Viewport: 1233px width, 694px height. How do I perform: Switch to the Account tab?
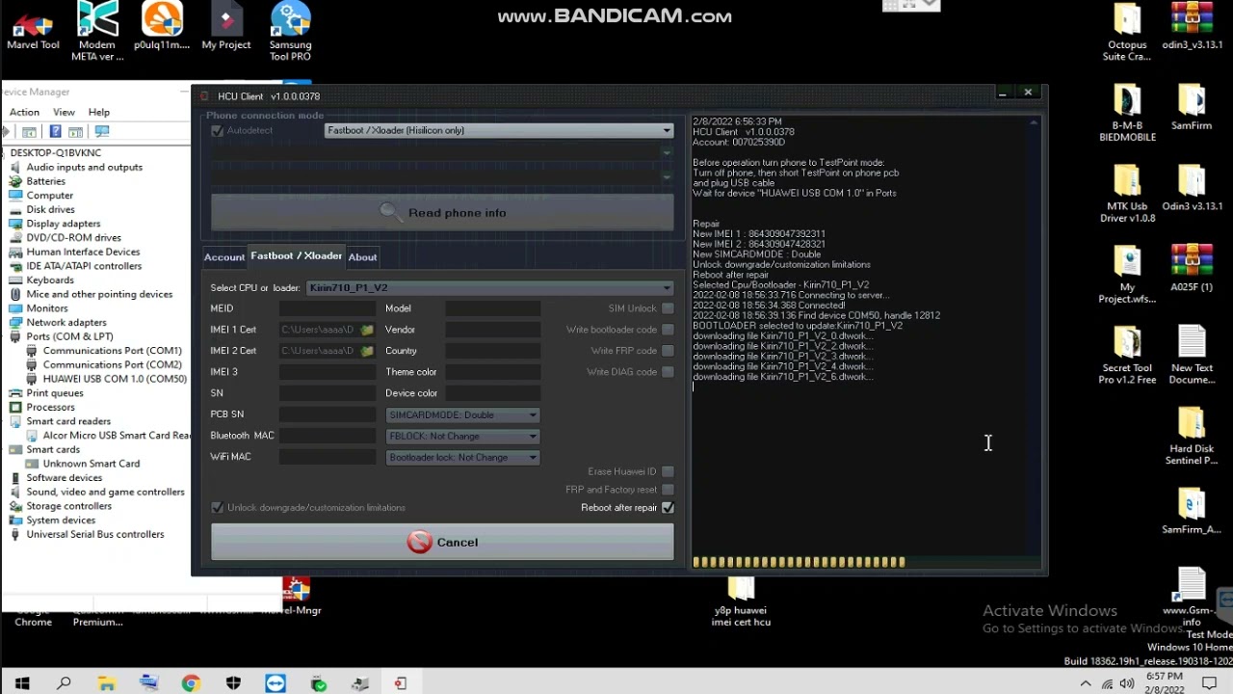coord(224,257)
